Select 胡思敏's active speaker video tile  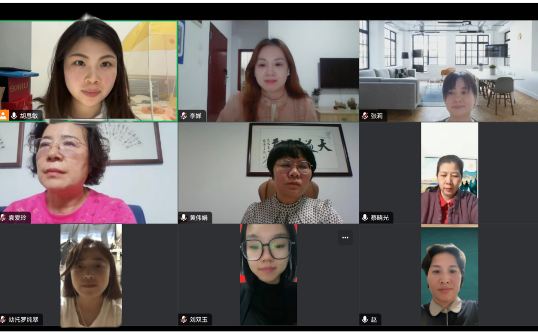88,71
